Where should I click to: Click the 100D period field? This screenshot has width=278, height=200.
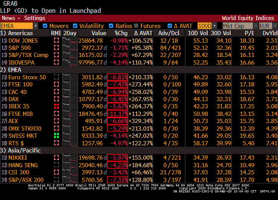[x=205, y=26]
